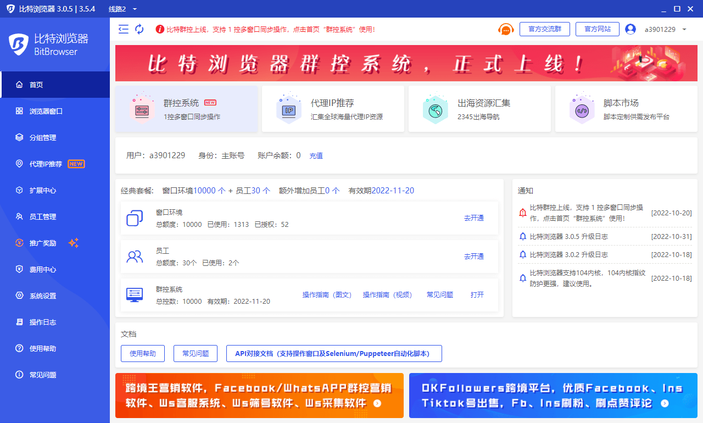This screenshot has height=423, width=703.
Task: Open 浏览器窗口 in the sidebar
Action: [x=46, y=111]
